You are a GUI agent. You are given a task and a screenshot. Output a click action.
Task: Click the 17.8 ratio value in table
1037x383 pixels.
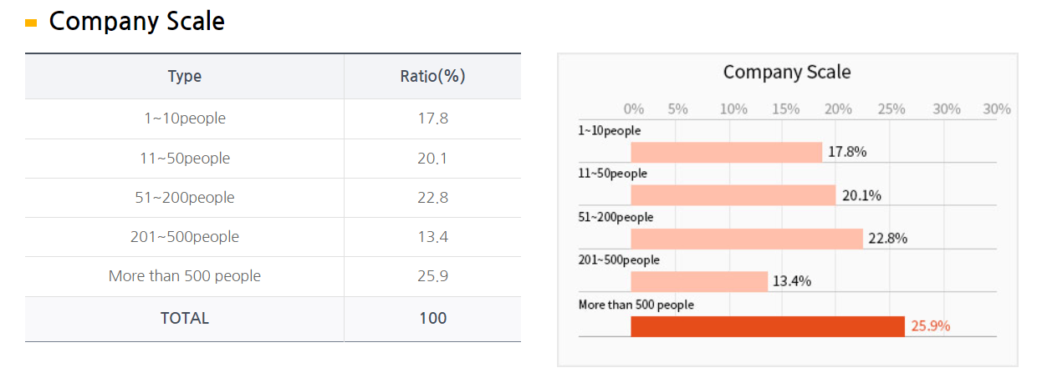coord(432,118)
